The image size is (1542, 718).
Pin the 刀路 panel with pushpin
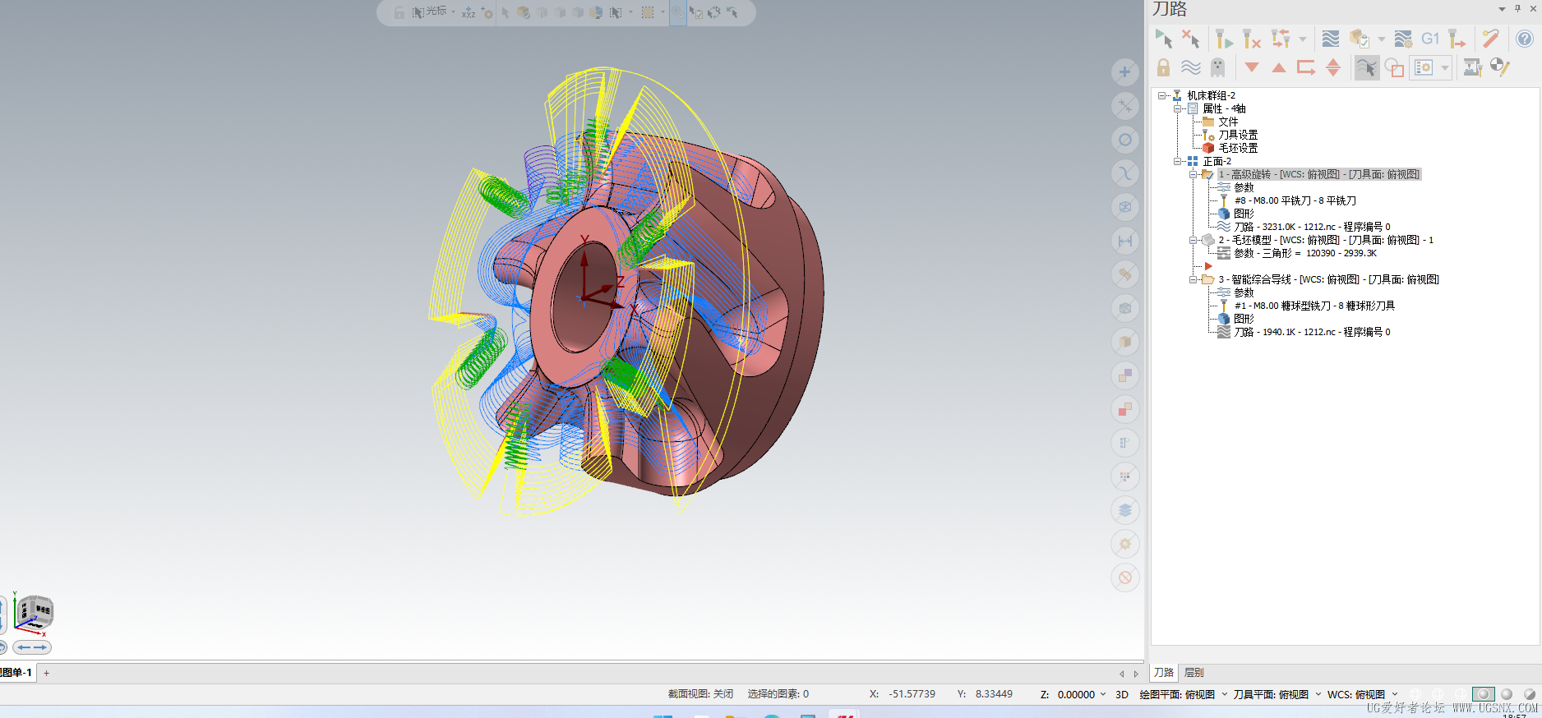pyautogui.click(x=1517, y=8)
